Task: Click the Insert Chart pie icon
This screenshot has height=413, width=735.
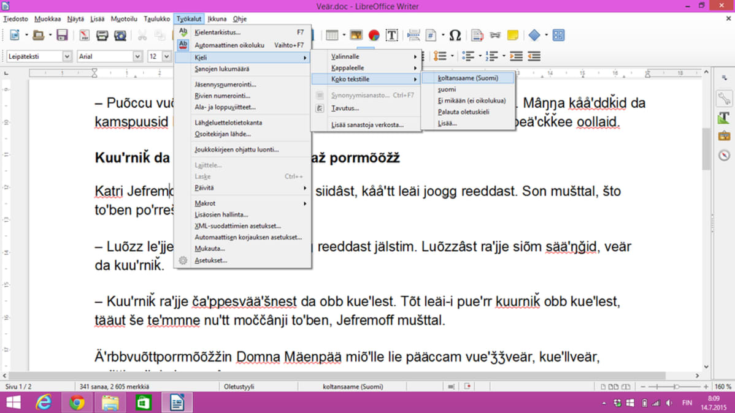Action: coord(374,35)
